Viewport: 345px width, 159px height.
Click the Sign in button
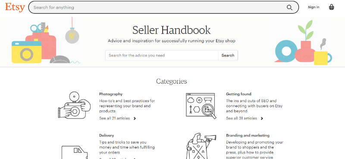pyautogui.click(x=314, y=7)
